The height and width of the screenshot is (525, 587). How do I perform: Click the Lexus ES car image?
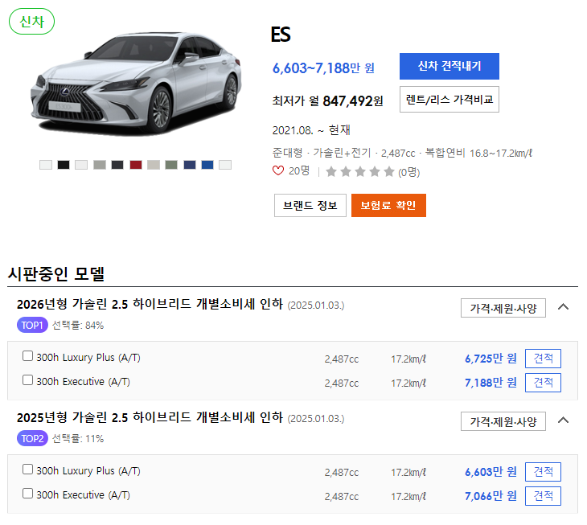click(x=136, y=84)
